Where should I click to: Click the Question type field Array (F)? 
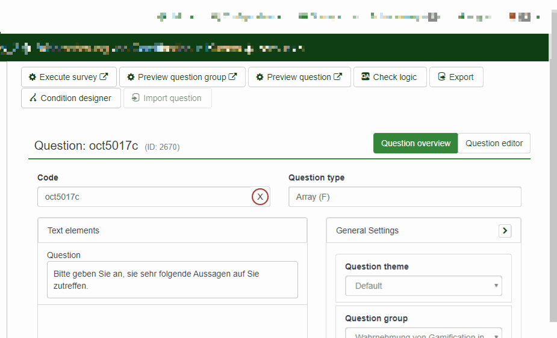point(405,197)
